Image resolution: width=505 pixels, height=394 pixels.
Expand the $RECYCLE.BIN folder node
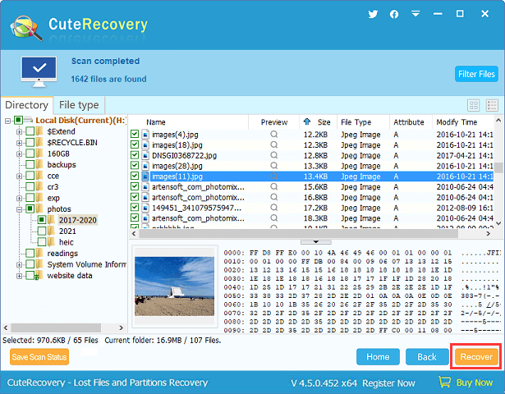(x=20, y=143)
